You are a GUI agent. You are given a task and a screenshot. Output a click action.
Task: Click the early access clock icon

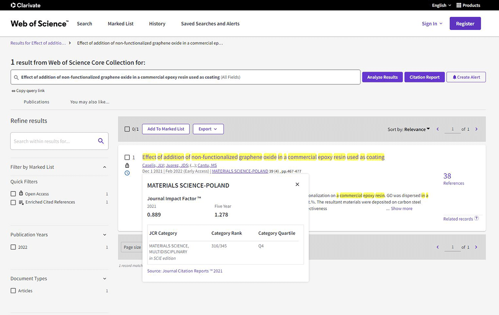[x=127, y=173]
